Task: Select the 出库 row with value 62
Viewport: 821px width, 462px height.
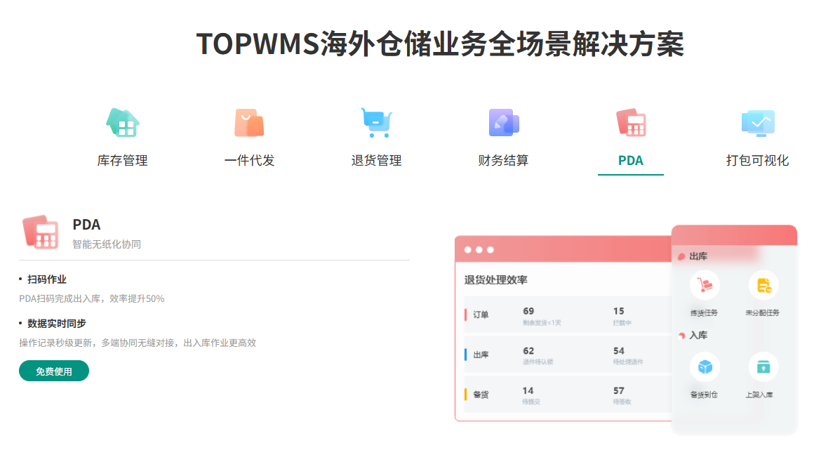Action: tap(481, 355)
